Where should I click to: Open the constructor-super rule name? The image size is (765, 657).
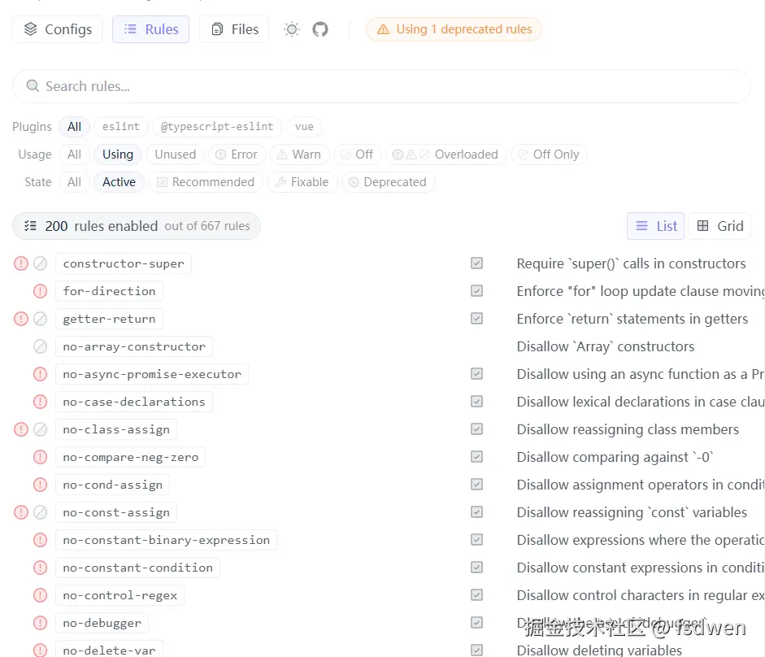(x=124, y=263)
